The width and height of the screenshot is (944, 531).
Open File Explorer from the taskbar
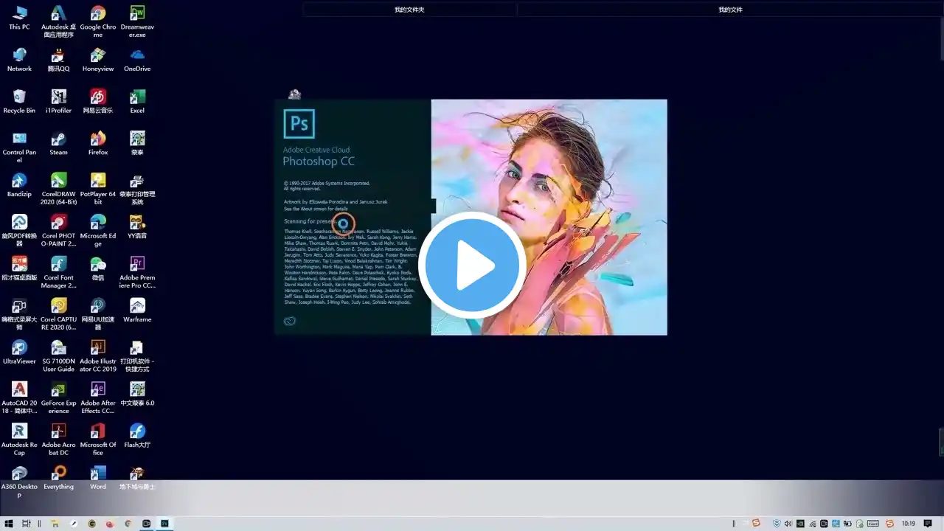[55, 524]
